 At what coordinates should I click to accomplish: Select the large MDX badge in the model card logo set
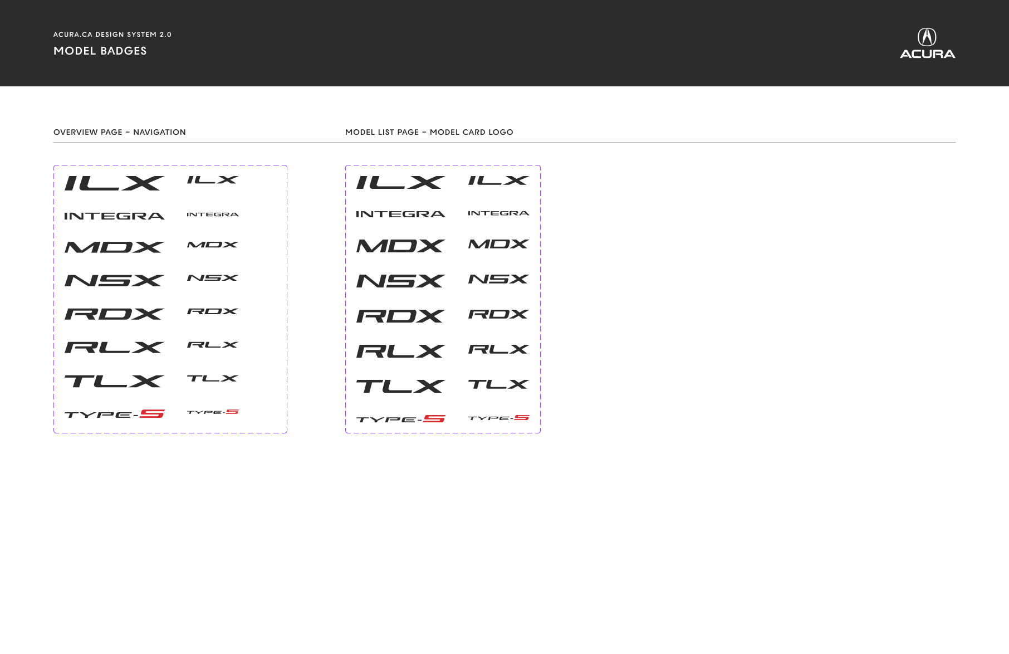coord(400,246)
